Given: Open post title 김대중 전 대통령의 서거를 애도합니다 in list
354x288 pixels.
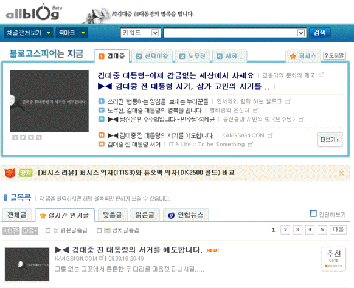Looking at the screenshot, I should 129,250.
